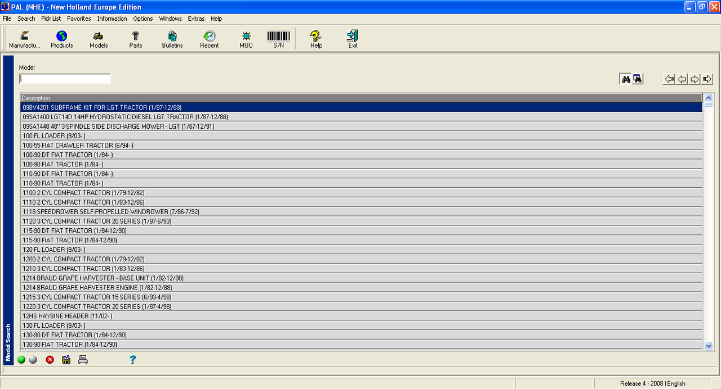
Task: Click the floppy disk save icon
Action: 66,360
